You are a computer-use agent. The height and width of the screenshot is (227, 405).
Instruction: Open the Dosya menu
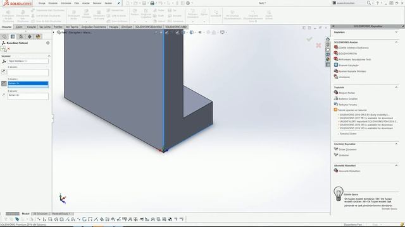pyautogui.click(x=42, y=3)
